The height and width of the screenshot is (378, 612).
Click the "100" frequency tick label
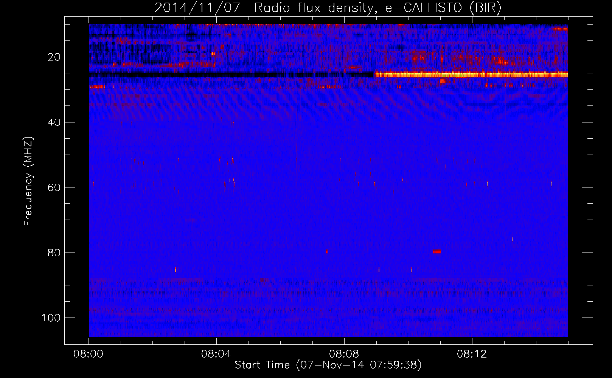click(x=51, y=318)
